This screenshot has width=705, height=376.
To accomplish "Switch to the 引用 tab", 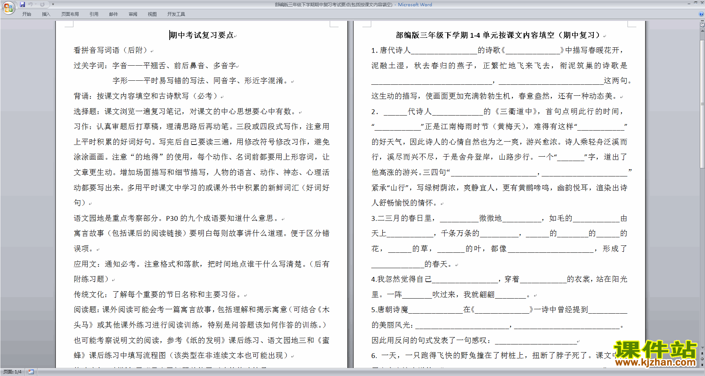I will 94,14.
